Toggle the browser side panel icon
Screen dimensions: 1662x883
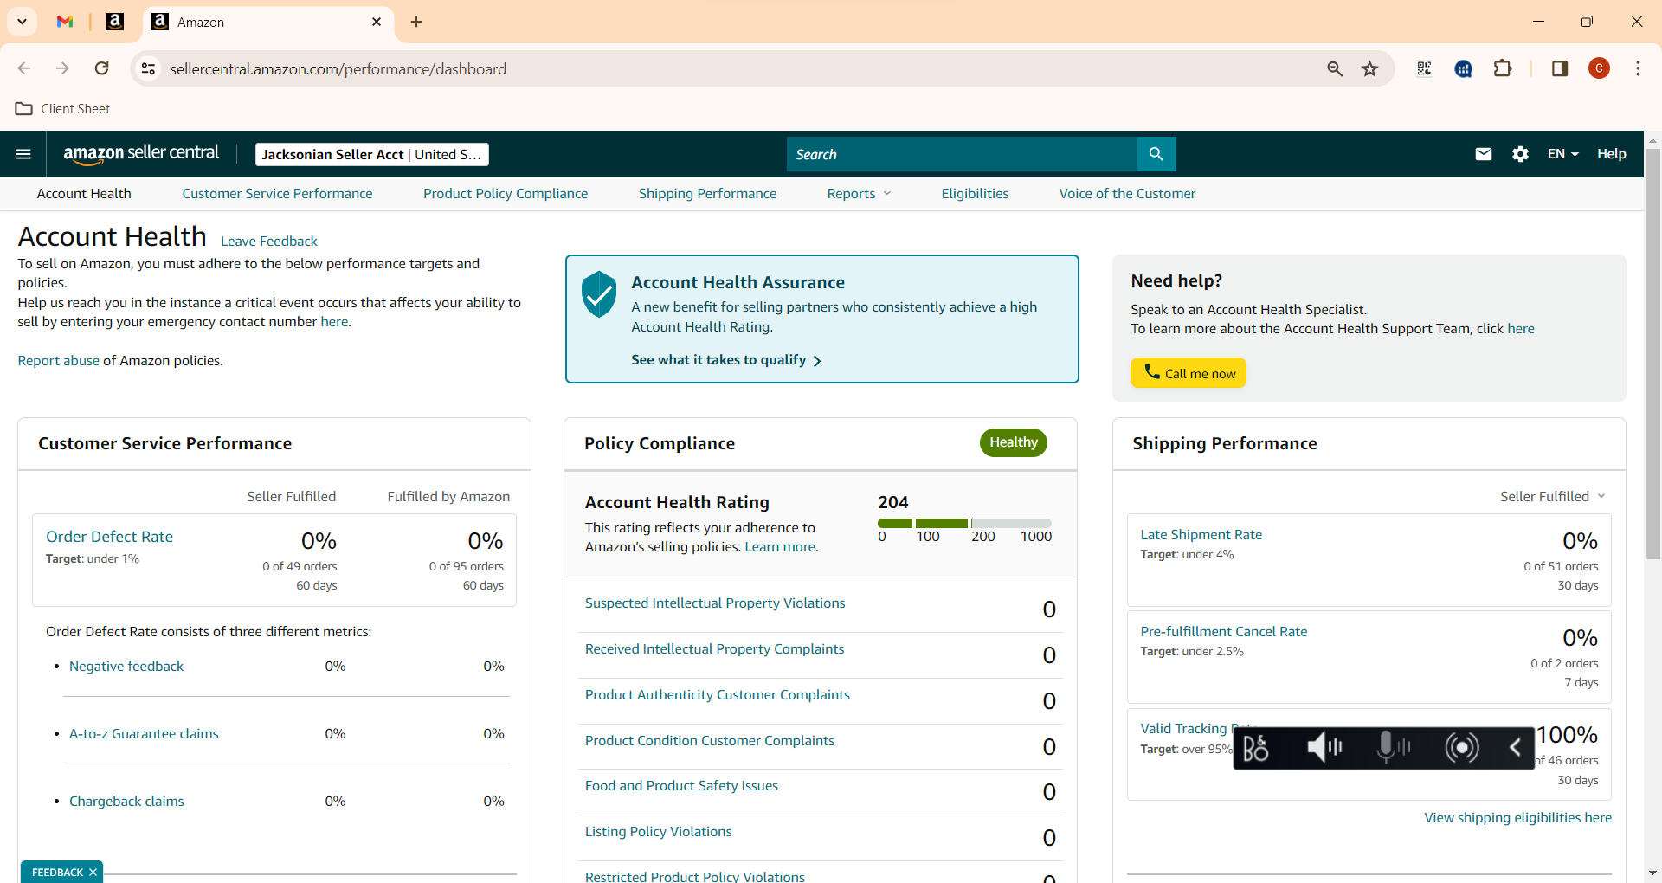[1560, 68]
